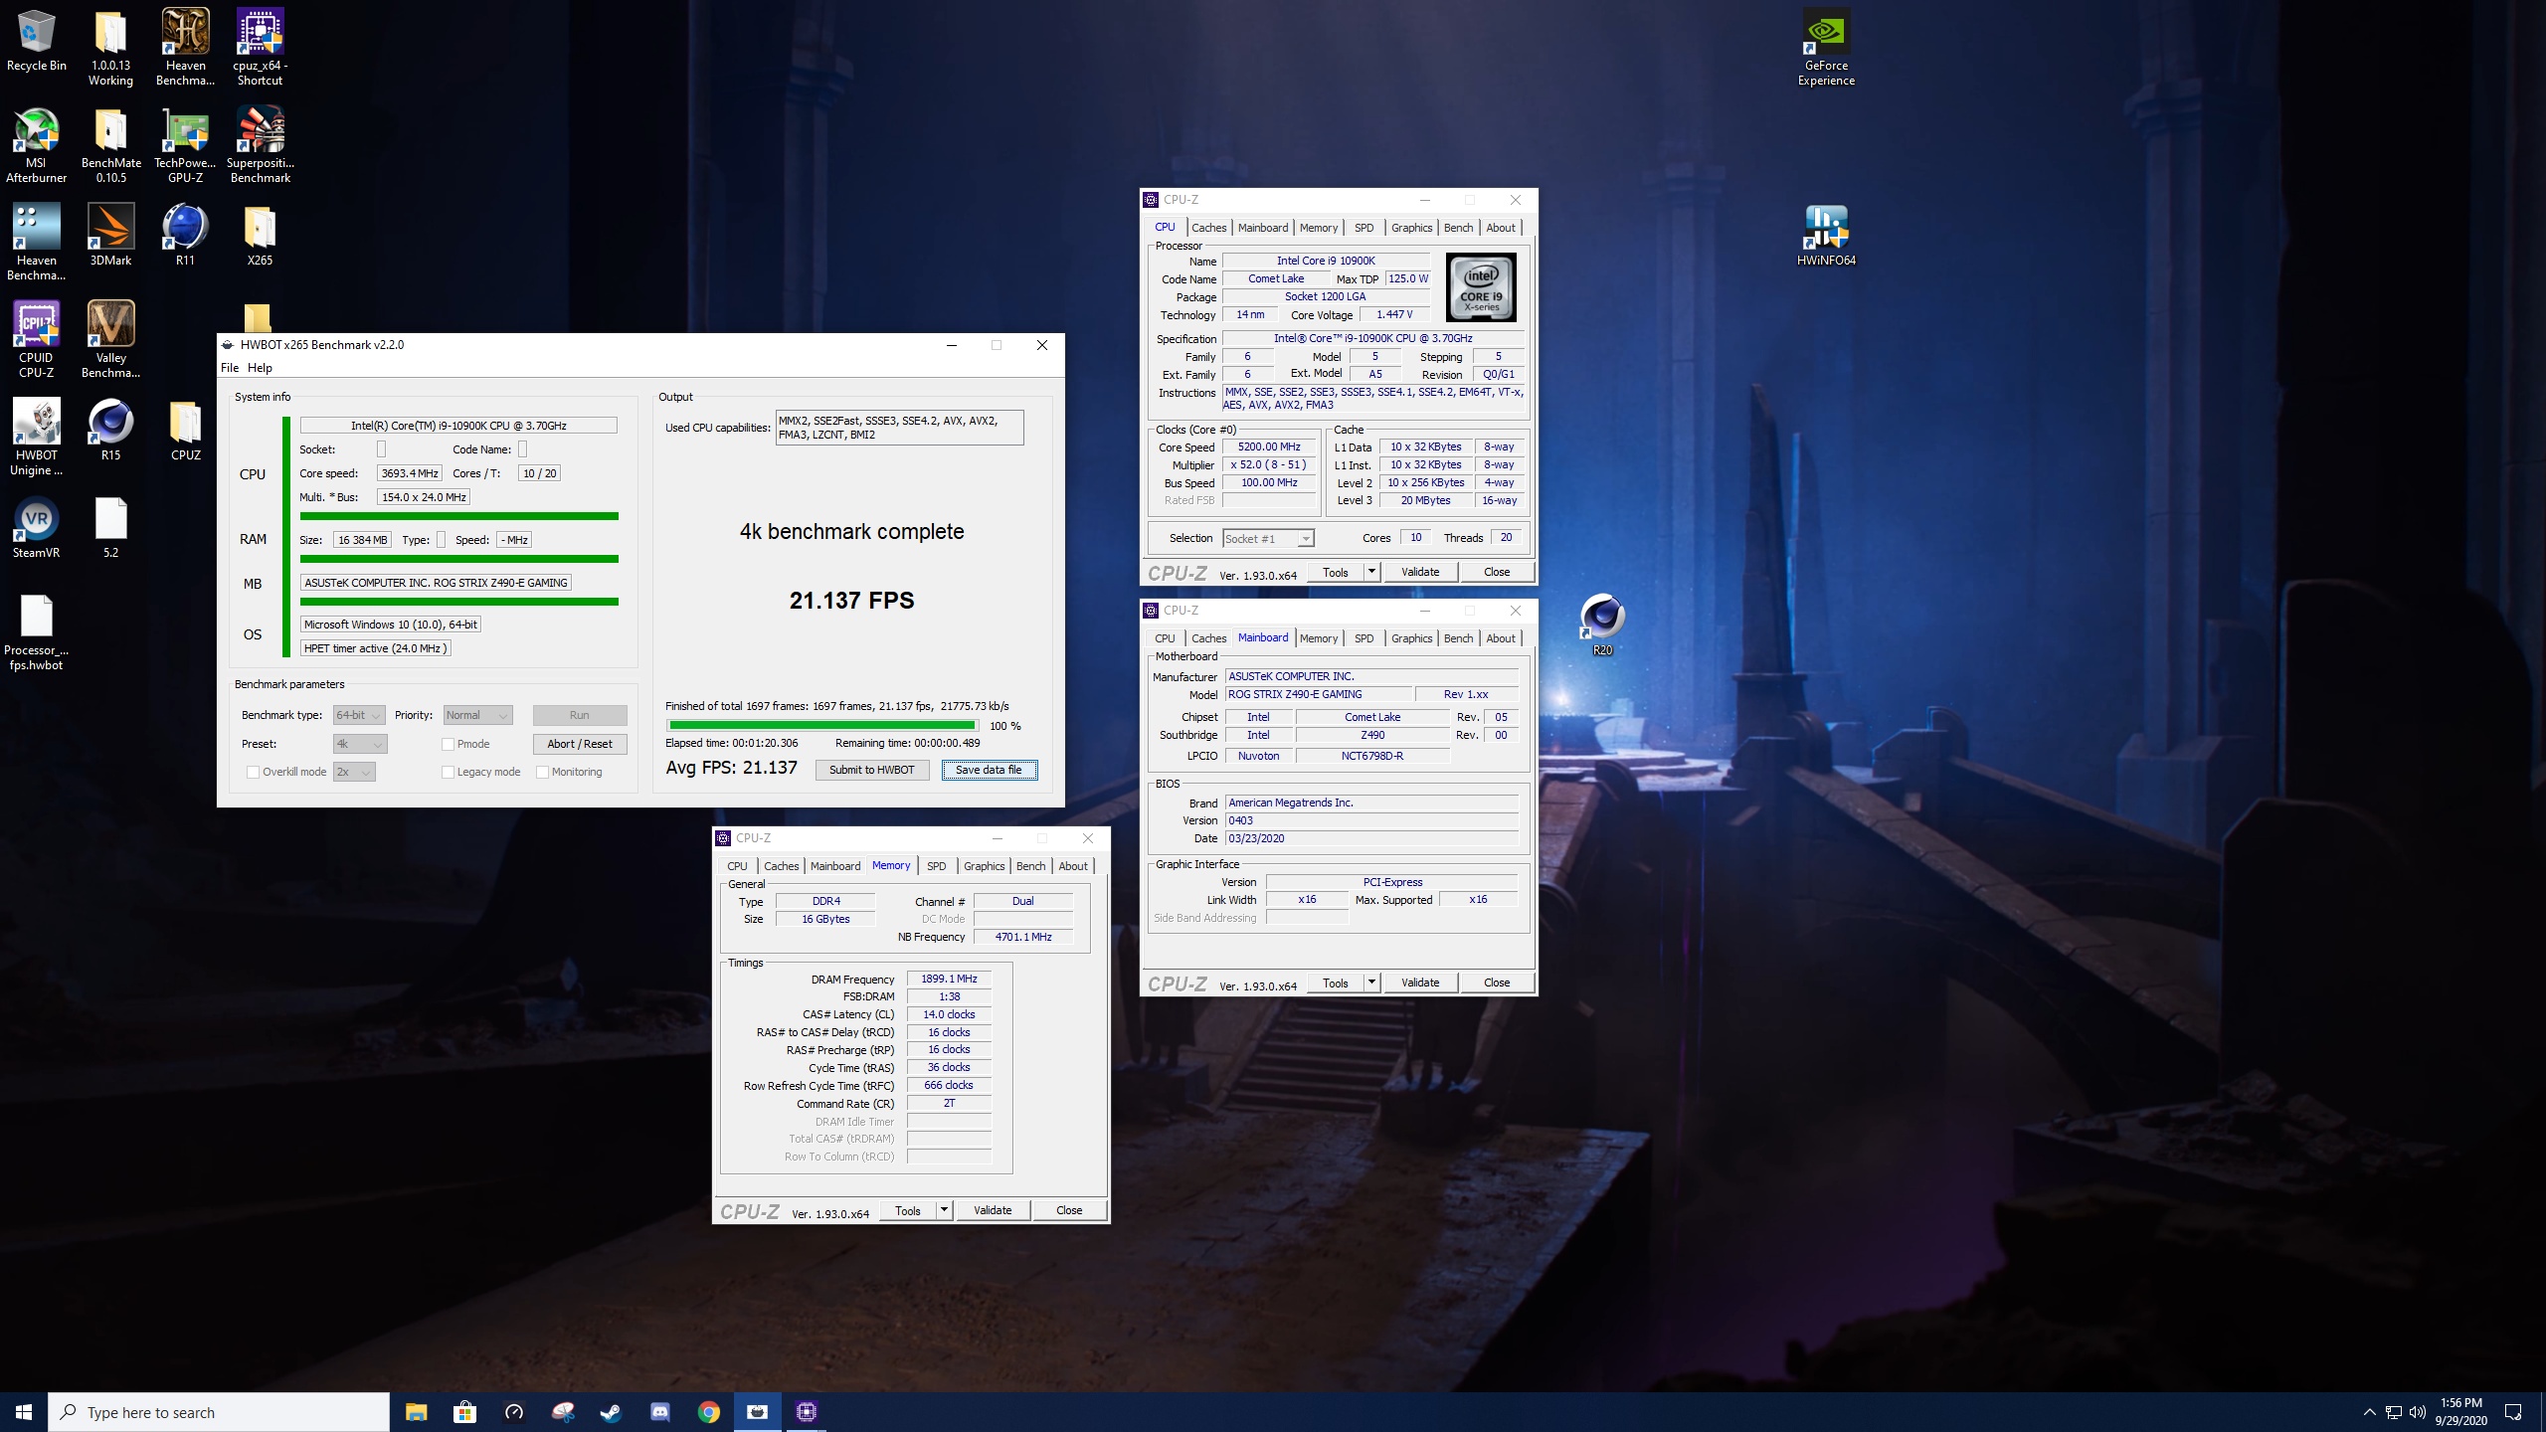The image size is (2546, 1432).
Task: Toggle the Pmode checkbox
Action: point(448,744)
